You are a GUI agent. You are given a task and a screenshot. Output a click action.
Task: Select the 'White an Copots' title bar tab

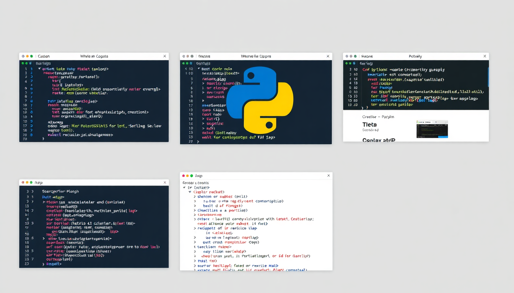pyautogui.click(x=93, y=56)
